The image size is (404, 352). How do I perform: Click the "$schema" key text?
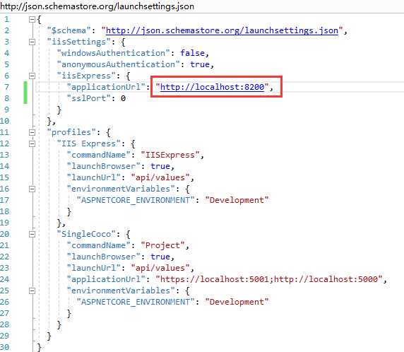click(69, 30)
